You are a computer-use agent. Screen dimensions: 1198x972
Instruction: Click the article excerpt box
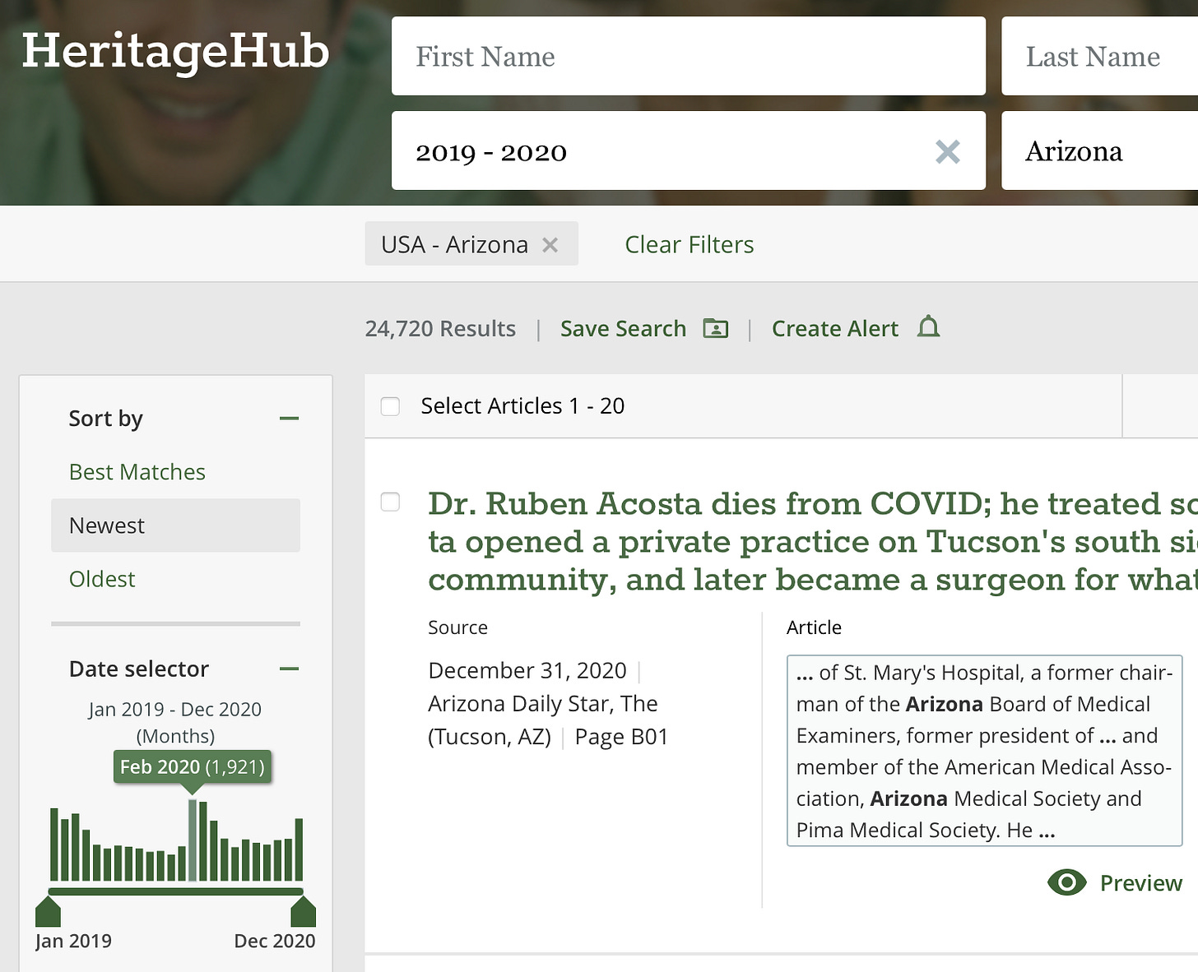tap(984, 751)
